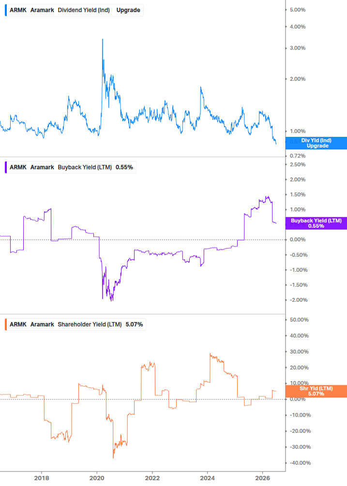Click the 2020 trough of the purple buyback line
Image resolution: width=347 pixels, height=486 pixels.
pyautogui.click(x=112, y=300)
